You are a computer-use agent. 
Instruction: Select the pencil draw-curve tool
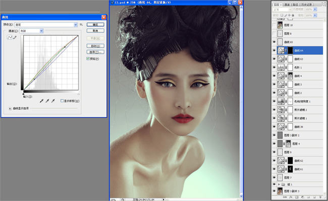click(x=15, y=37)
